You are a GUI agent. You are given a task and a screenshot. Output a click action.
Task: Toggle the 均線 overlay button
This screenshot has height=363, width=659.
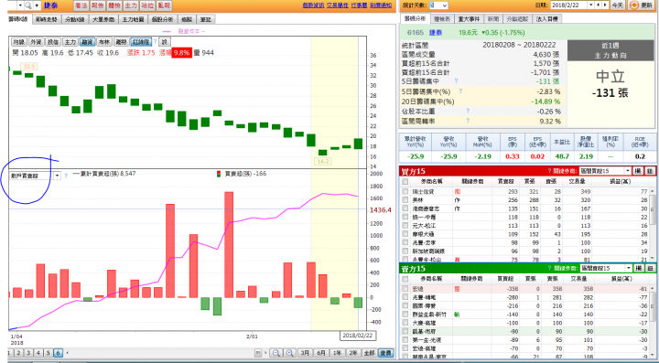[18, 42]
